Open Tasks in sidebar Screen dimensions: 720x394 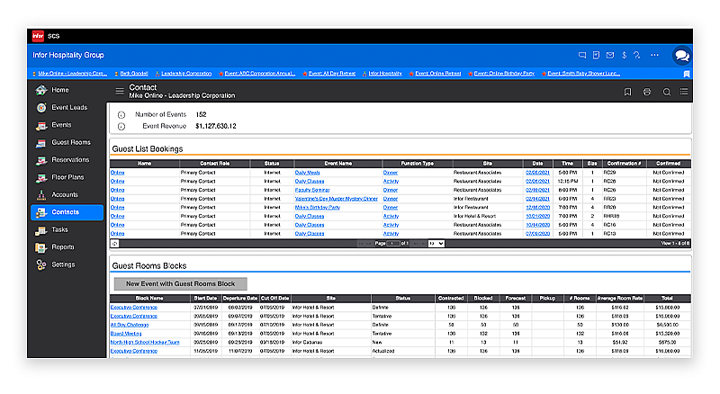click(x=67, y=229)
